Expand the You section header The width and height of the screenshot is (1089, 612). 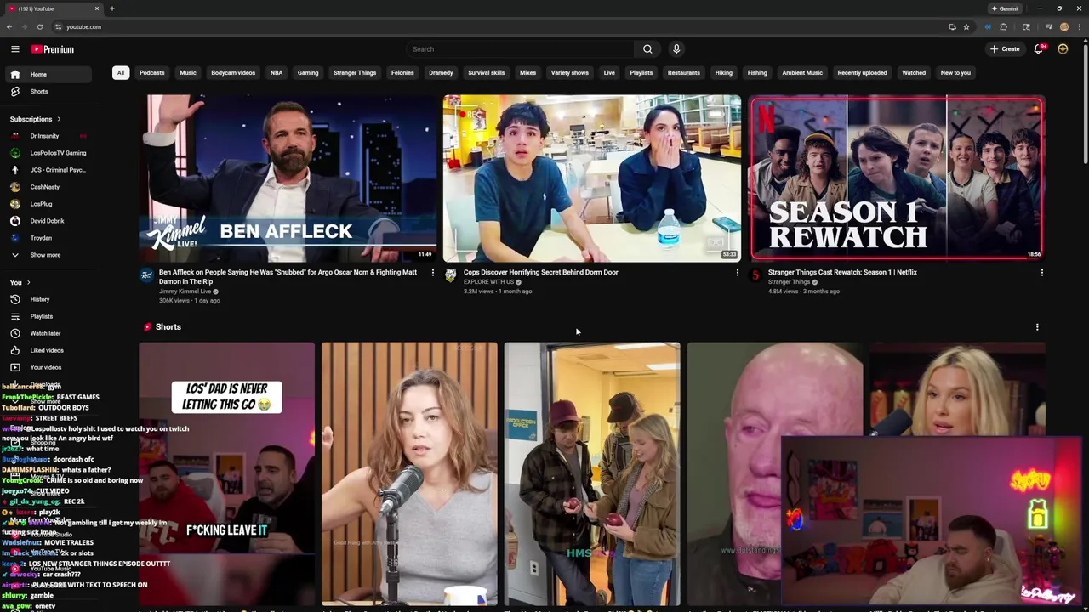tap(20, 282)
